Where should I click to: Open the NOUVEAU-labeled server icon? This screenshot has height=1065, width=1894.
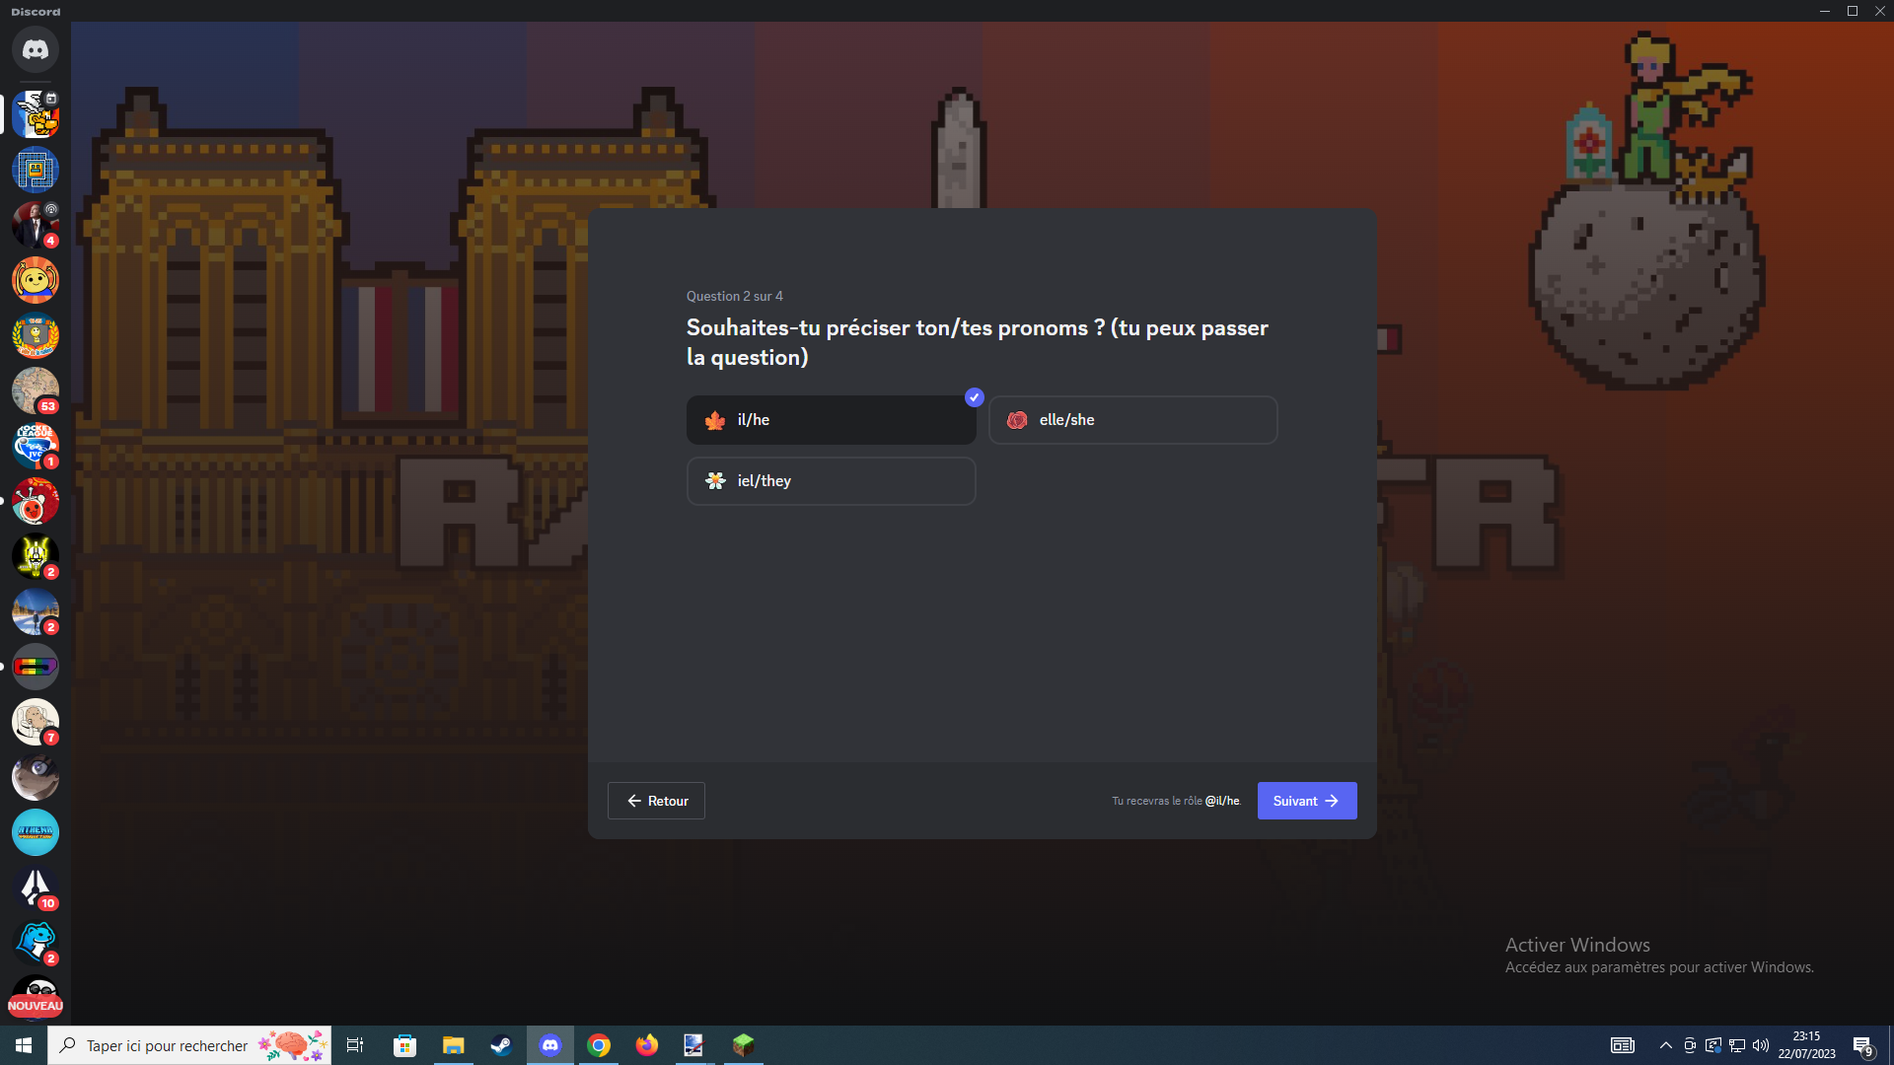click(36, 998)
